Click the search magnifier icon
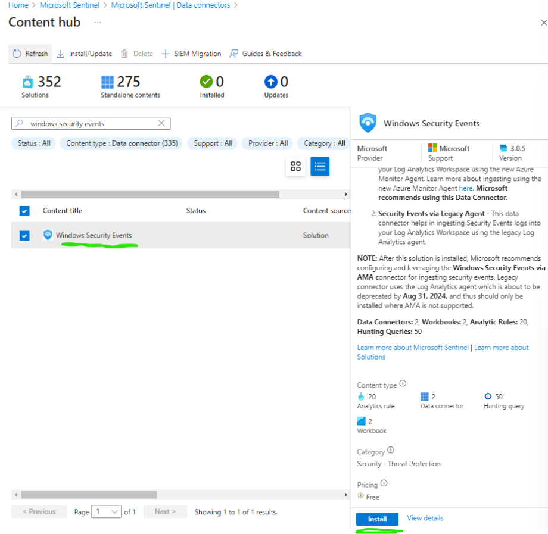The image size is (548, 534). [x=20, y=123]
